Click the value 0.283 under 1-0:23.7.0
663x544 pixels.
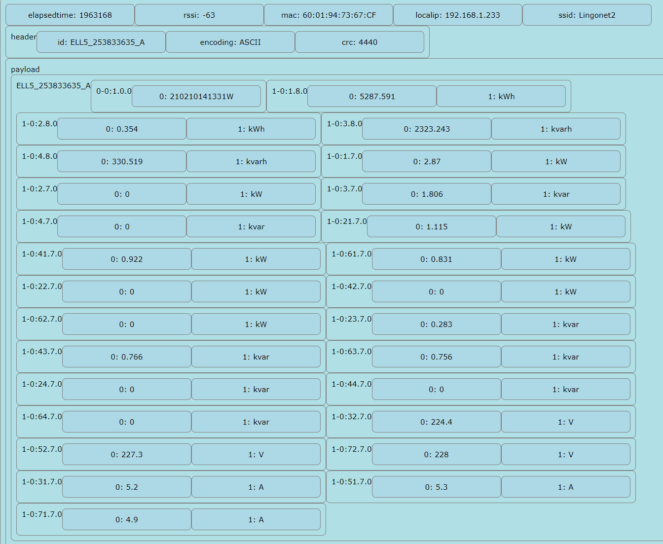tap(437, 324)
